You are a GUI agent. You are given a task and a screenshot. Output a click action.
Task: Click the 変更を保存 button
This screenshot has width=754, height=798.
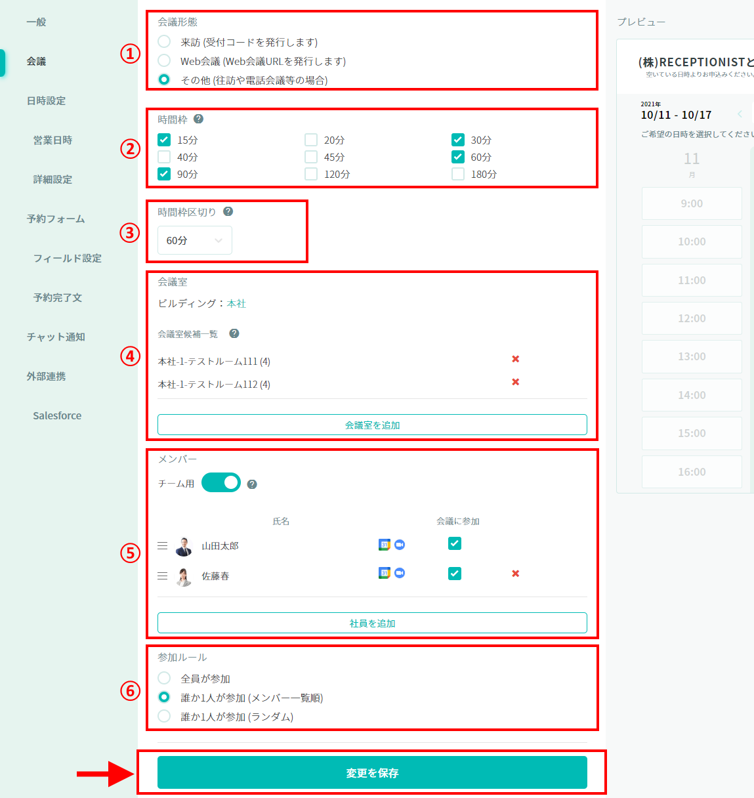[372, 772]
